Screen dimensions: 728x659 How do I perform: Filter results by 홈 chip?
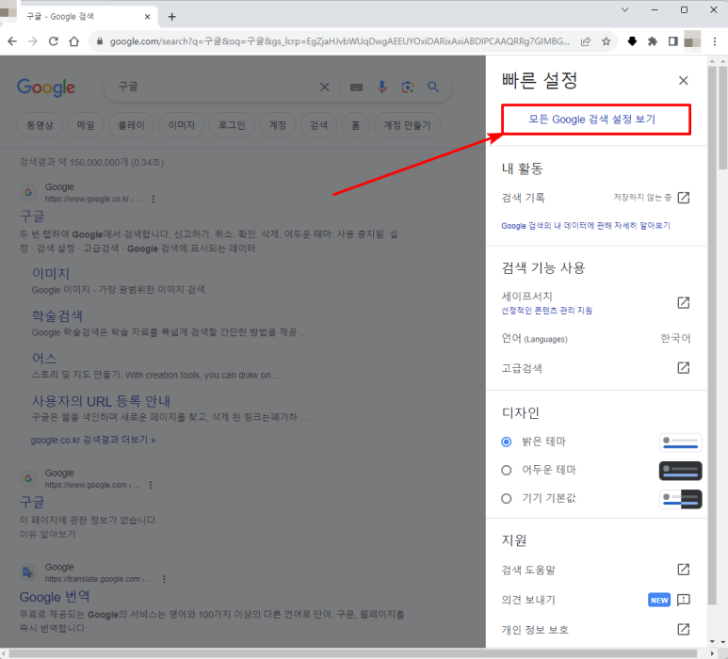pyautogui.click(x=355, y=125)
